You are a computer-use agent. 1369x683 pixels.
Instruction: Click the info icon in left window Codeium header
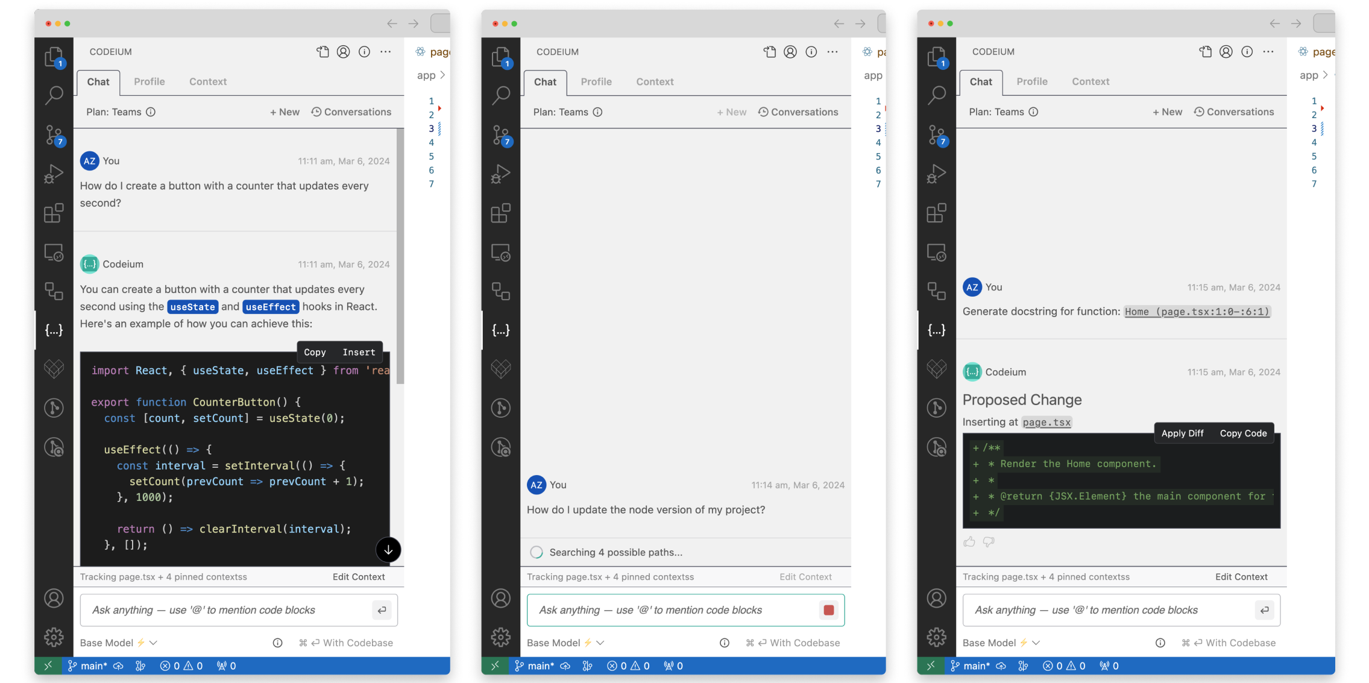(x=365, y=52)
